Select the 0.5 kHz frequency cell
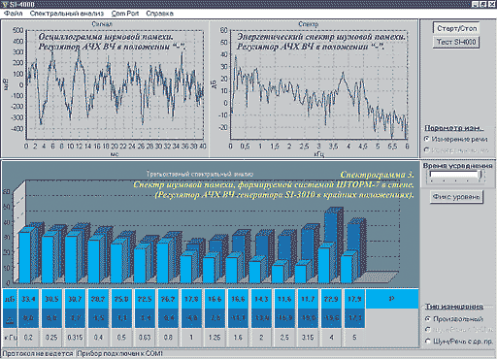The image size is (497, 359). point(121,338)
